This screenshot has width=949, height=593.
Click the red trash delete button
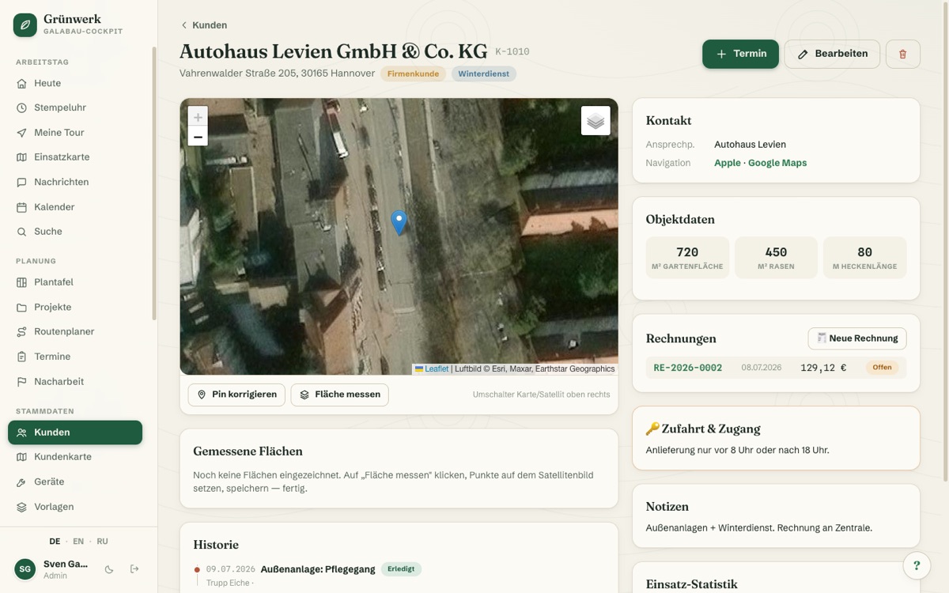pos(903,54)
